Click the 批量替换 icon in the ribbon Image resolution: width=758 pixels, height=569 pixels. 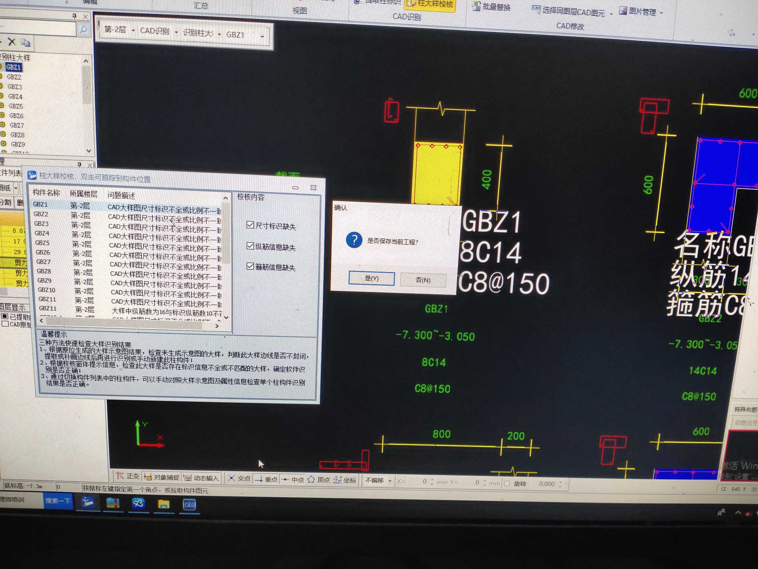pyautogui.click(x=476, y=6)
